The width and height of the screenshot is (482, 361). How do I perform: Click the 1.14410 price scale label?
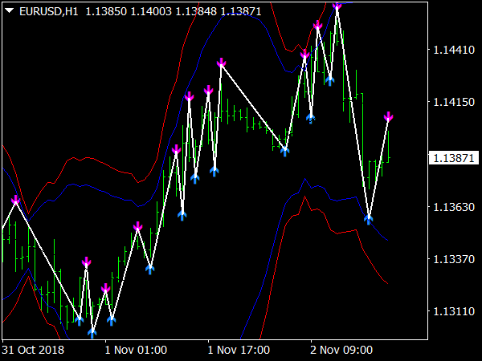click(454, 50)
